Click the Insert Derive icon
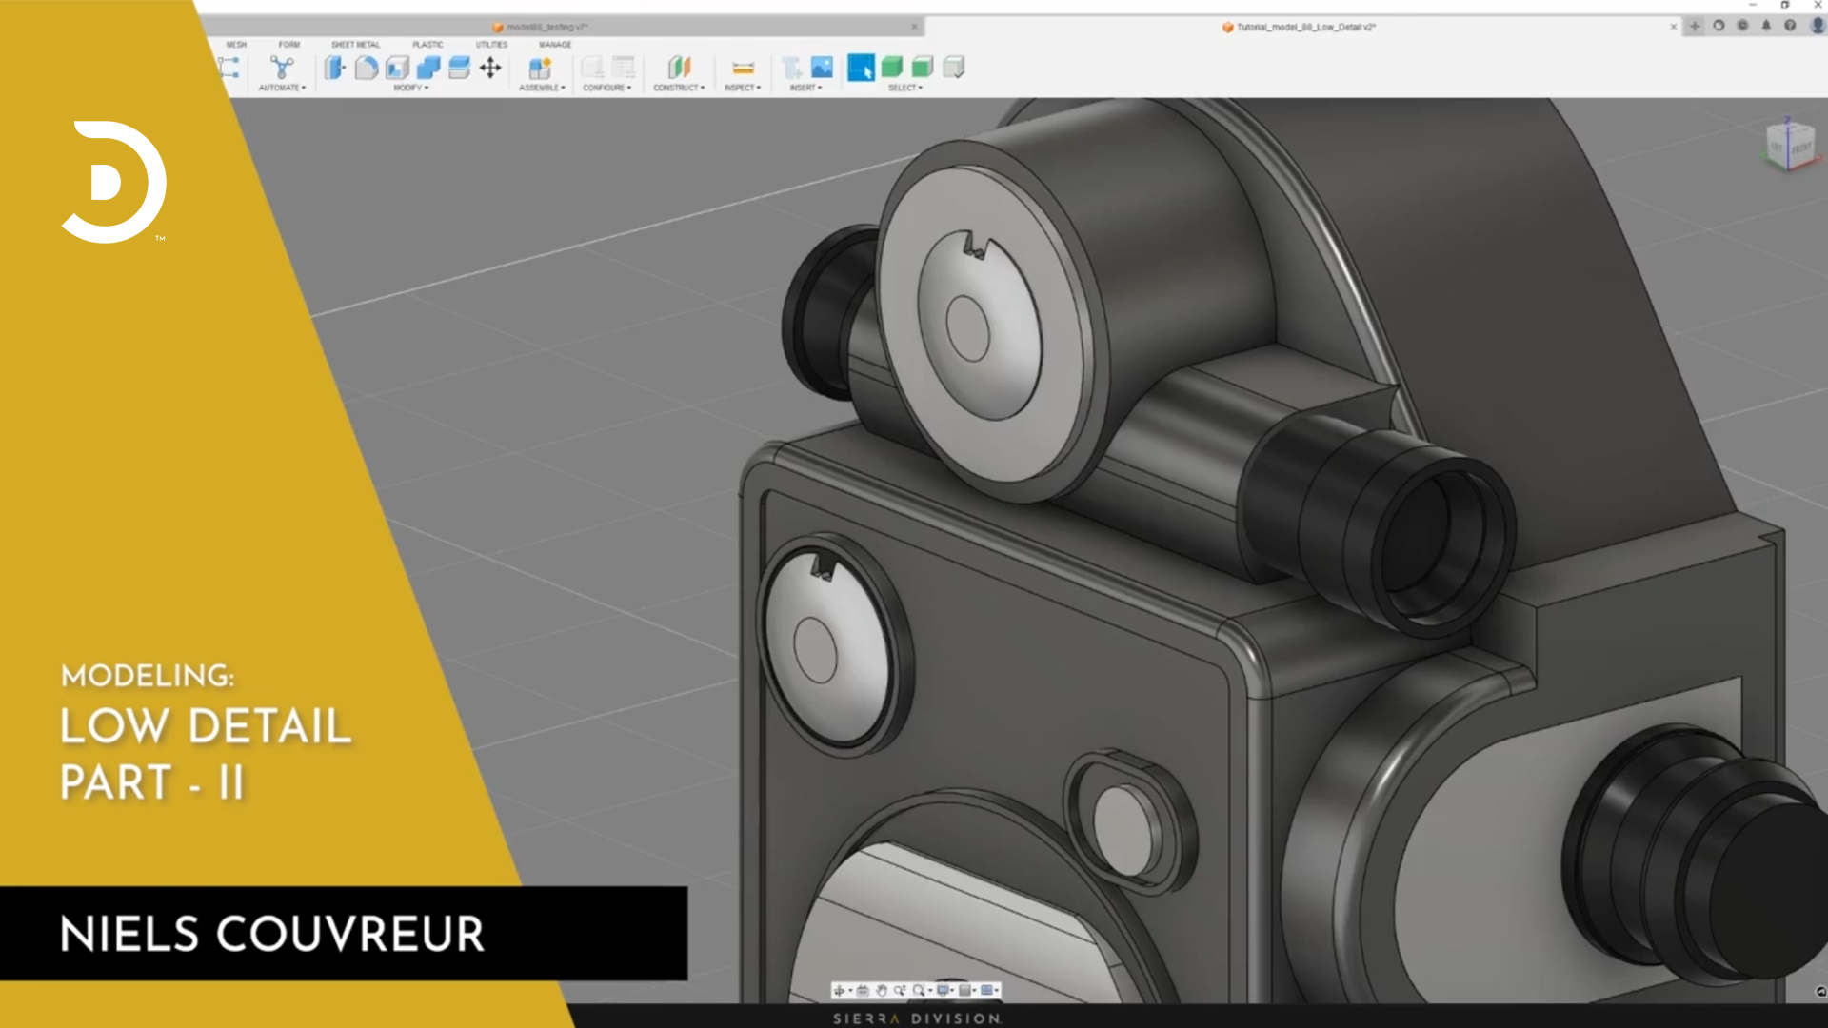Viewport: 1828px width, 1028px height. [791, 68]
